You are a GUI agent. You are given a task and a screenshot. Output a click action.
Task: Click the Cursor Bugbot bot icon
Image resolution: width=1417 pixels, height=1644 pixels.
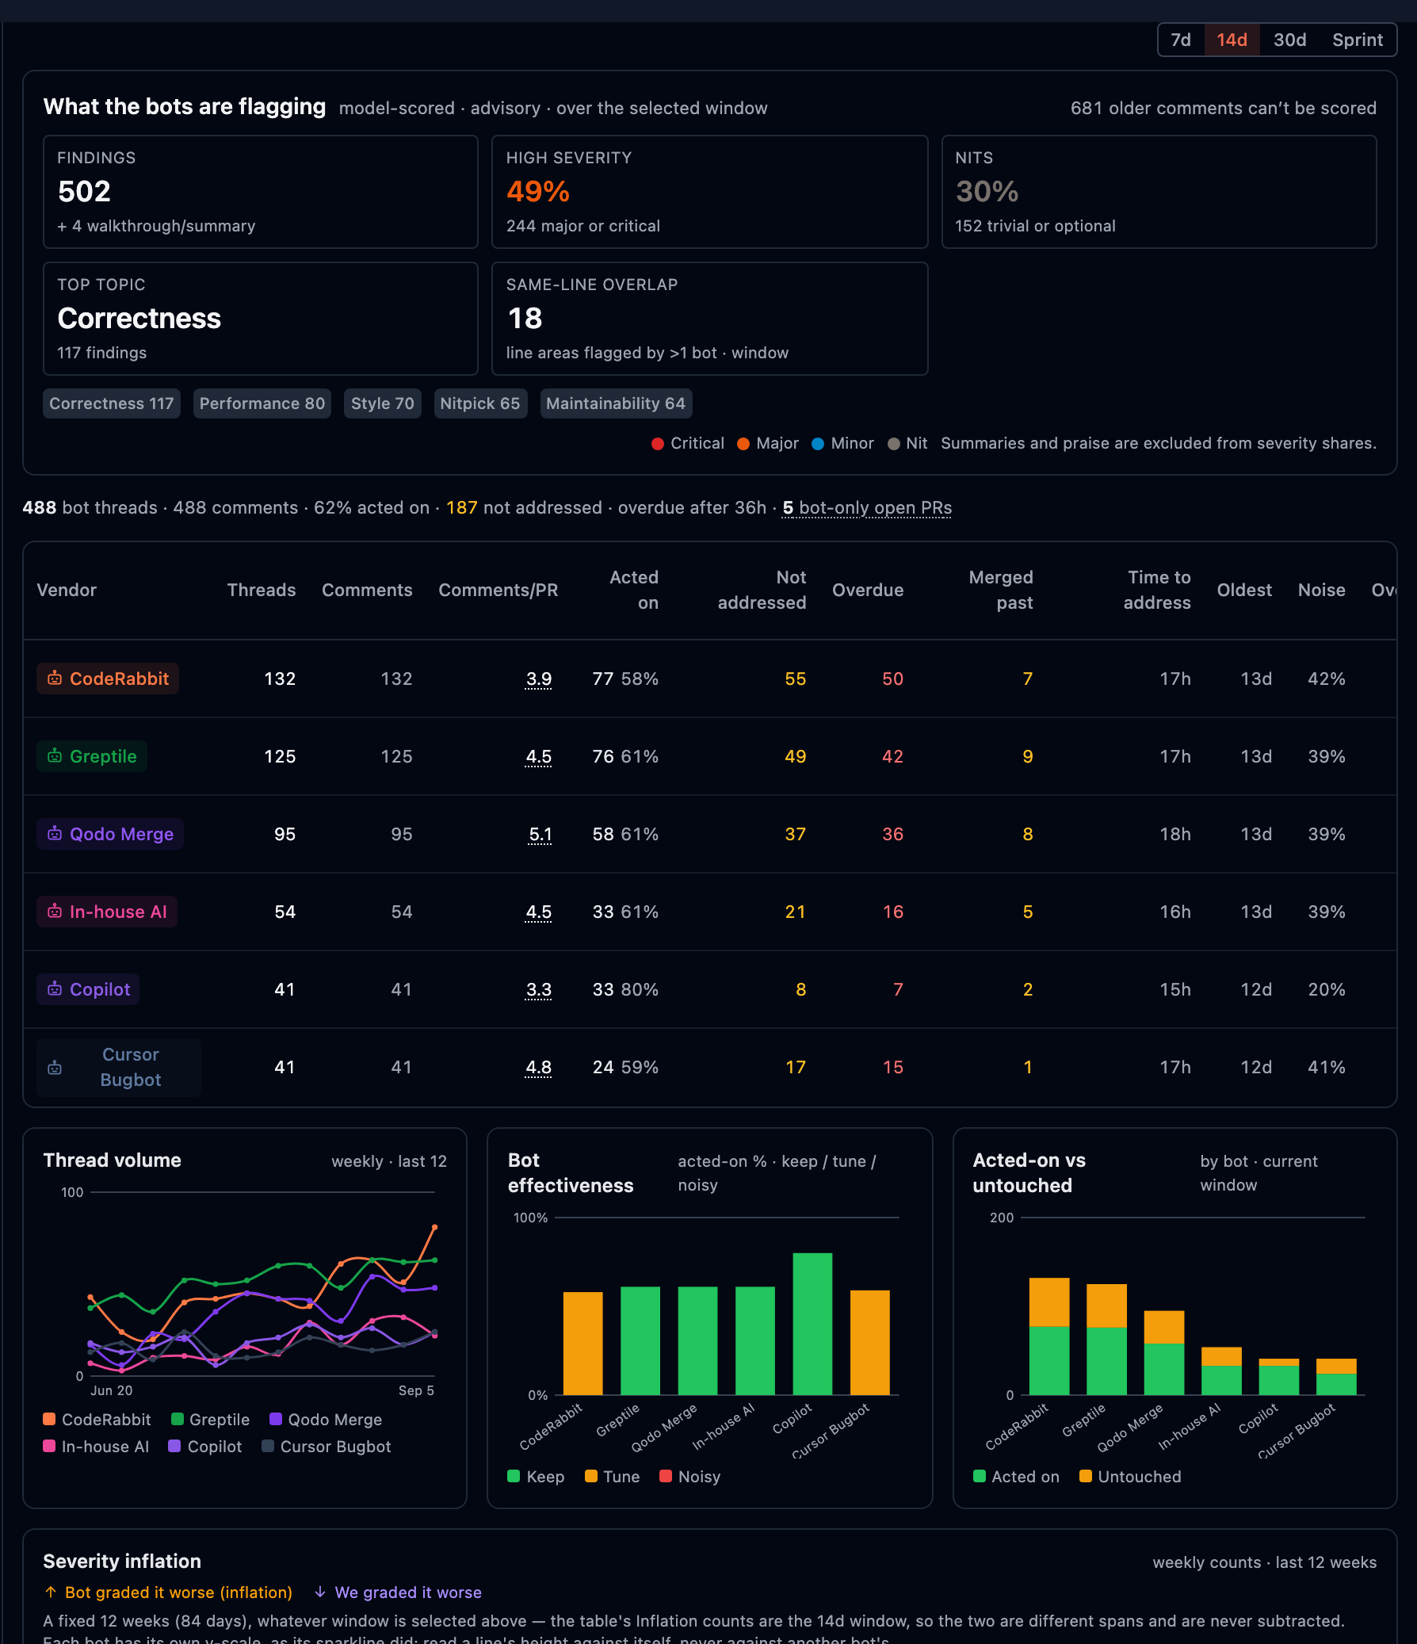coord(55,1068)
